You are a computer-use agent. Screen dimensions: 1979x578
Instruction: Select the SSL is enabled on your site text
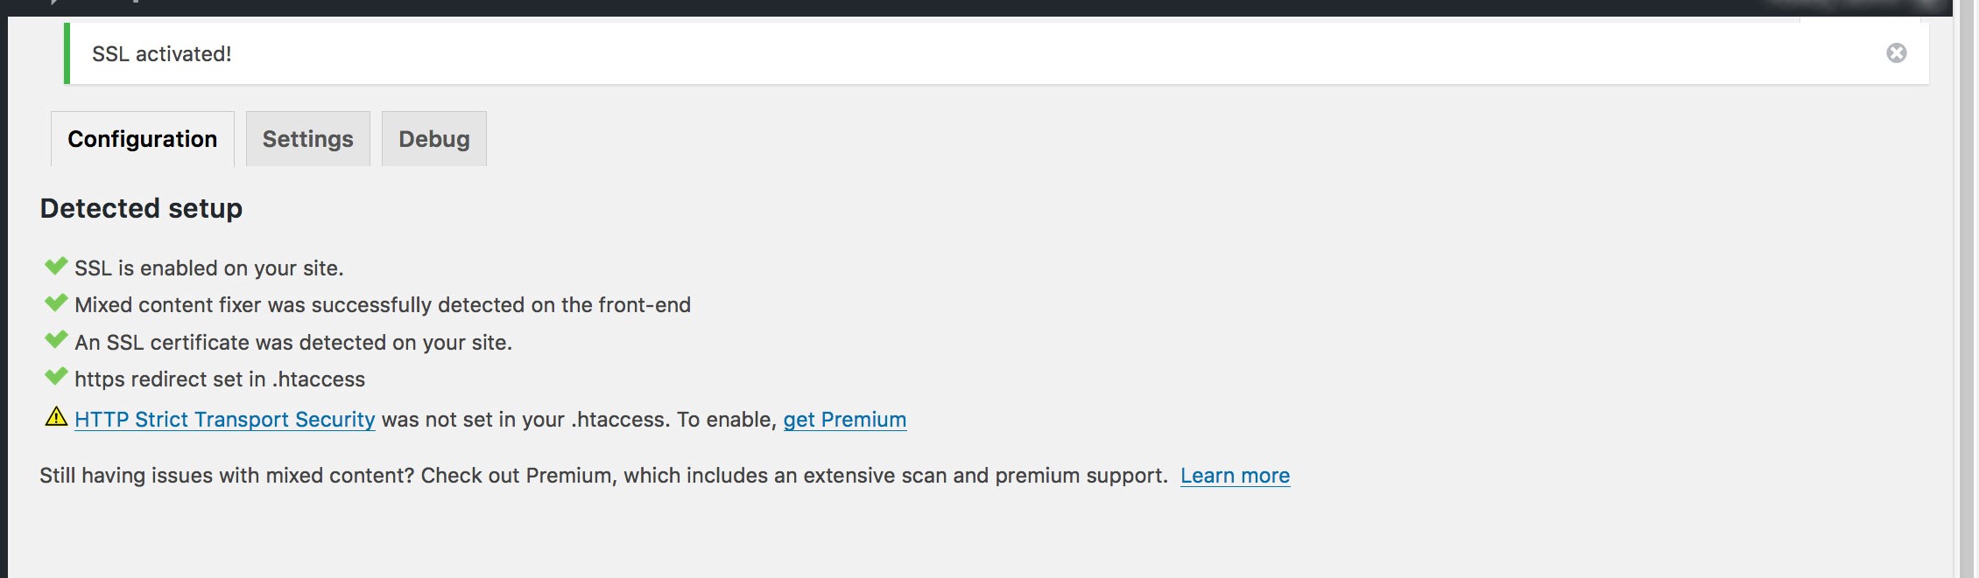point(209,268)
